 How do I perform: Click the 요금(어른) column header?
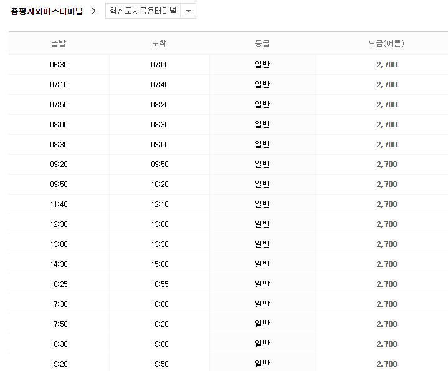click(x=386, y=43)
